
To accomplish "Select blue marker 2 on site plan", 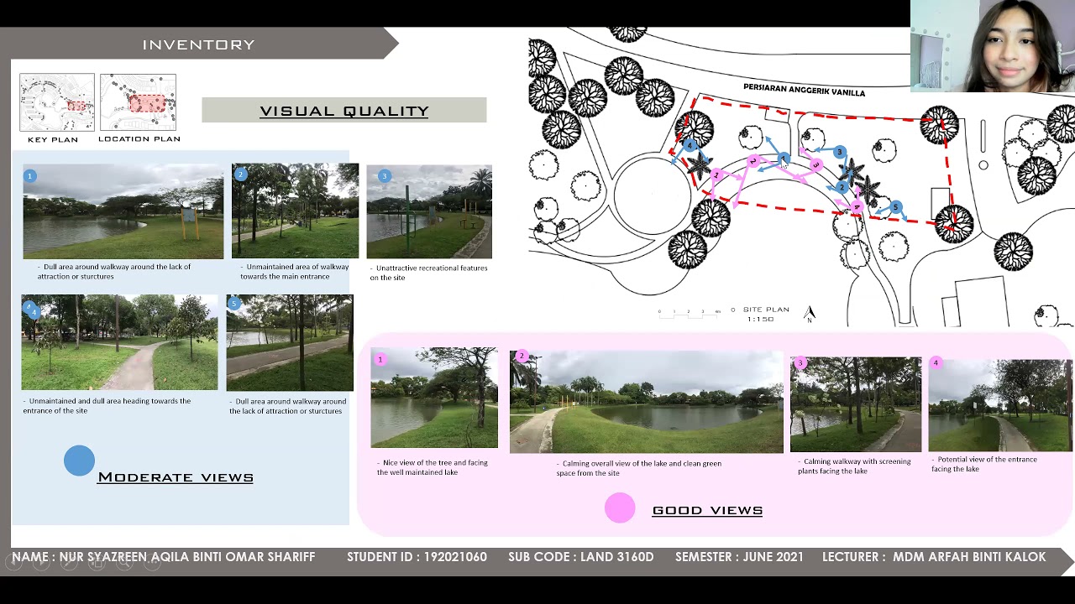I will 842,187.
